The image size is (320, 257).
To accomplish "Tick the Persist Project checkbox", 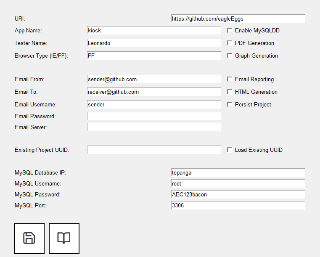I will point(230,104).
